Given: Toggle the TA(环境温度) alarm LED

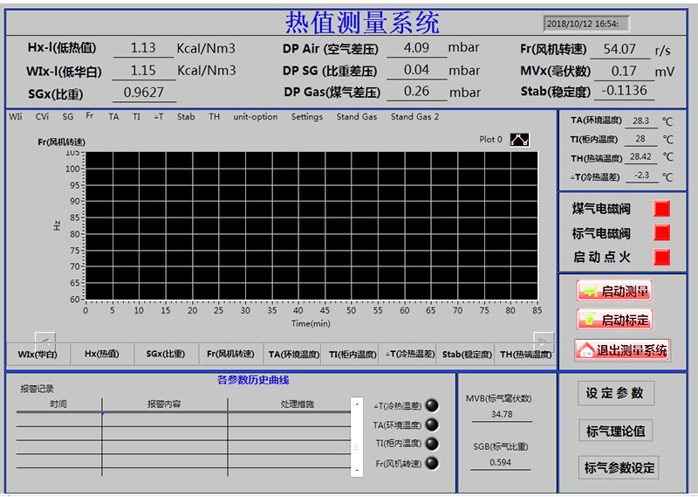Looking at the screenshot, I should pos(432,425).
